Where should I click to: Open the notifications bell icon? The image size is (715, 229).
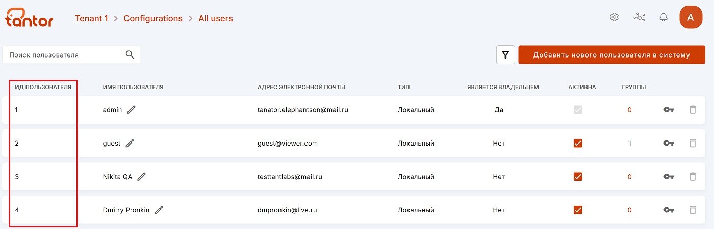[x=663, y=17]
